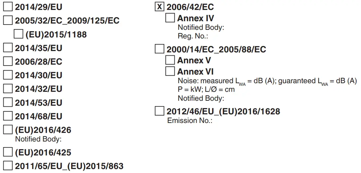Enable the 2014/68/EU checkbox
361x173 pixels.
click(8, 116)
